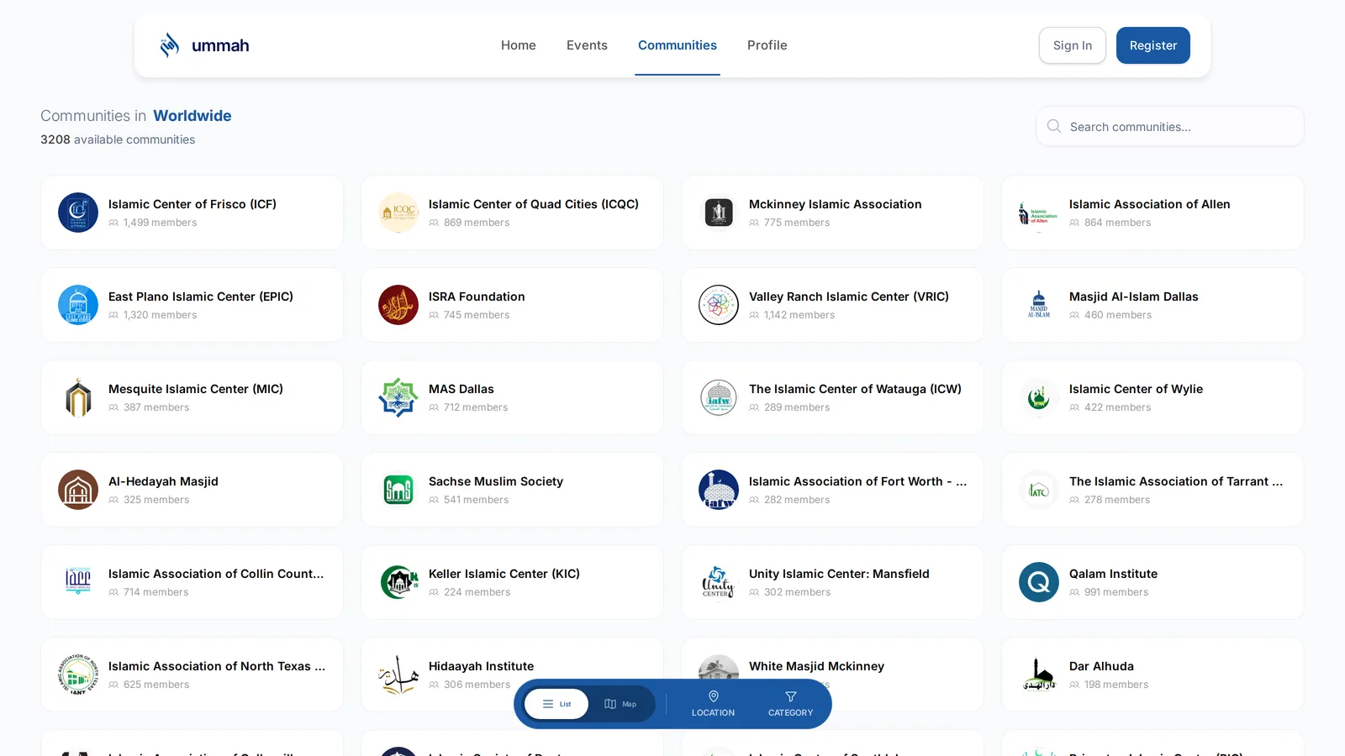The width and height of the screenshot is (1345, 756).
Task: Click Valley Ranch Islamic Center logo
Action: (719, 305)
